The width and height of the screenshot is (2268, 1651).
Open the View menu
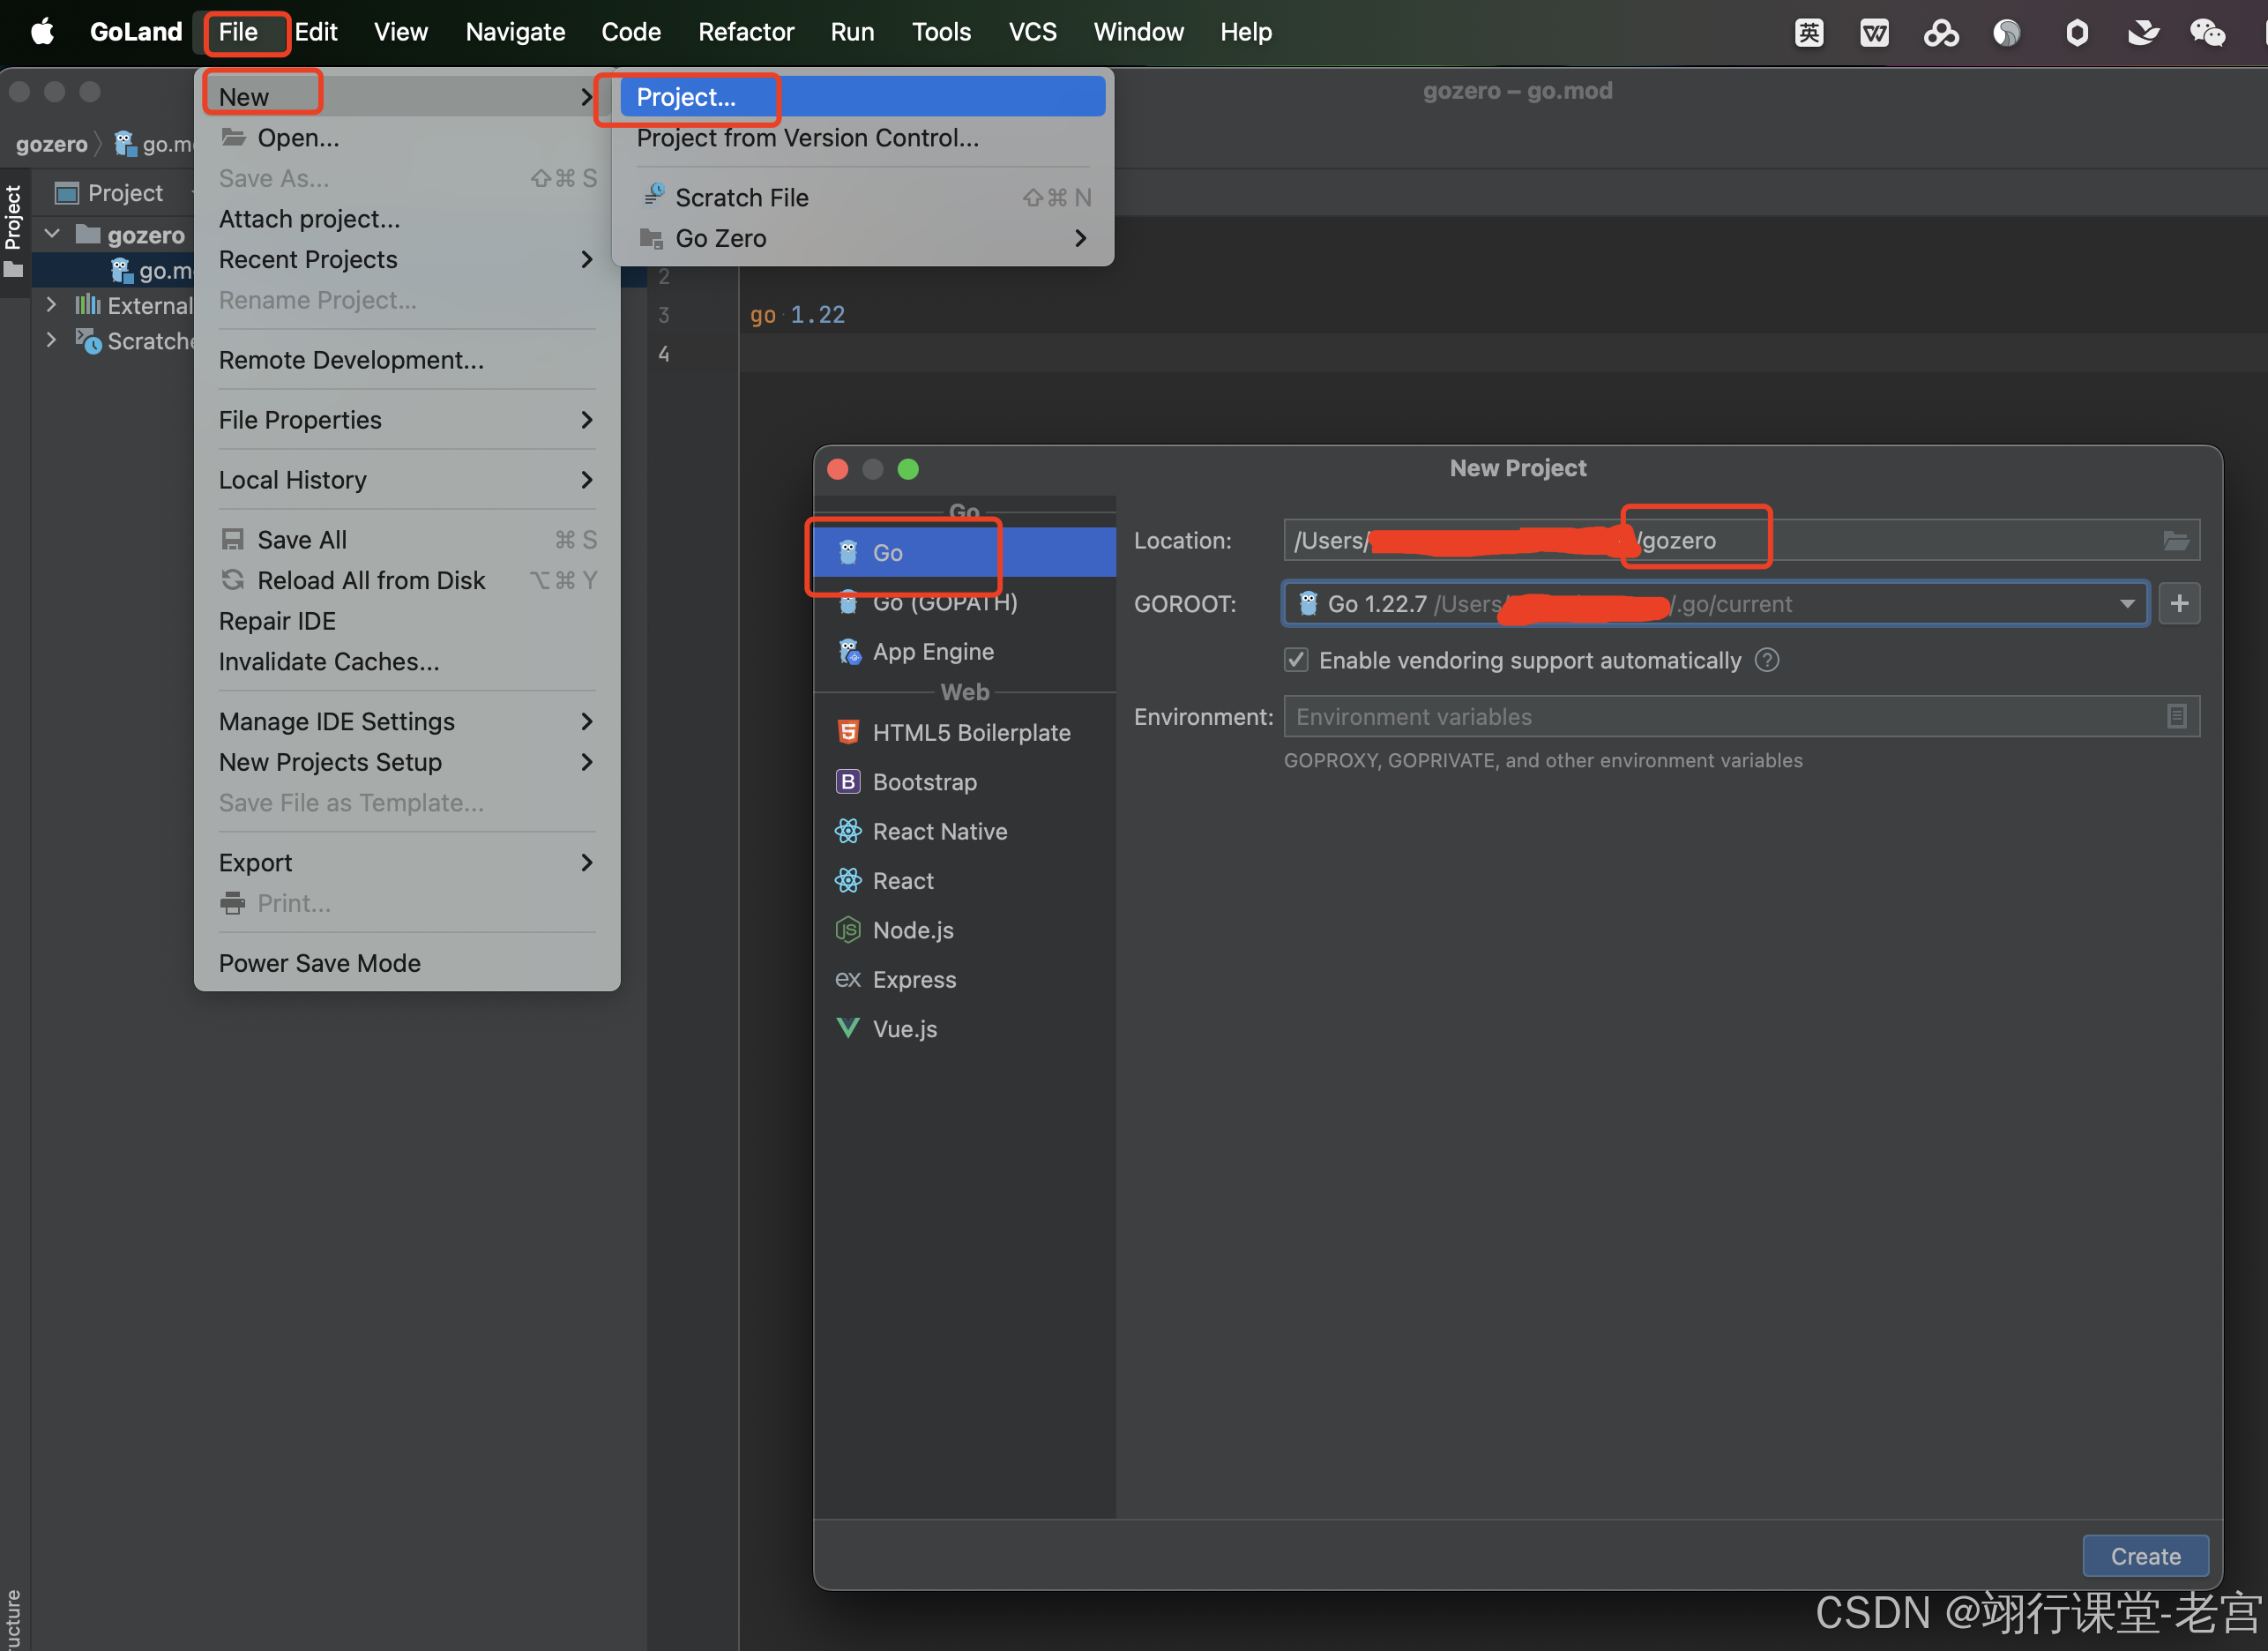coord(400,32)
